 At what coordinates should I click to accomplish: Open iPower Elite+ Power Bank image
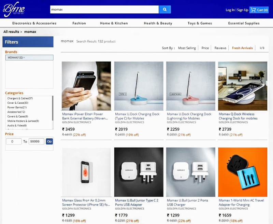(x=86, y=86)
